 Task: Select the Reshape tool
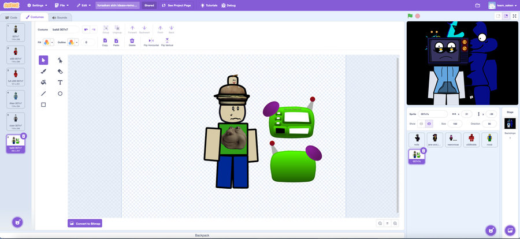60,60
